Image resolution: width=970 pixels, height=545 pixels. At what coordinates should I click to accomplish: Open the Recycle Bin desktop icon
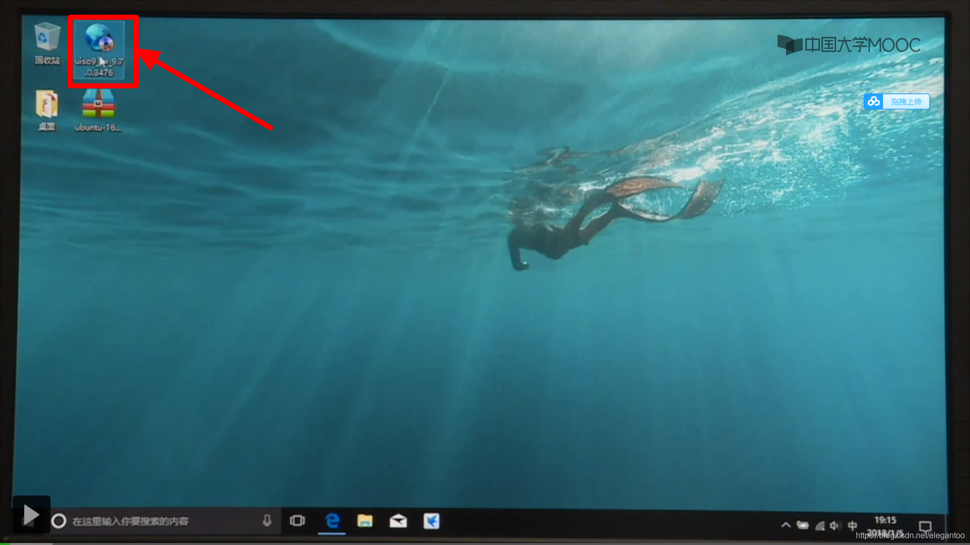click(47, 43)
